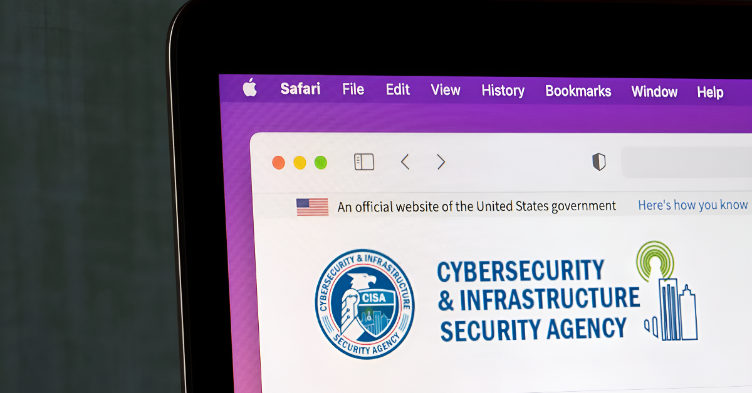752x393 pixels.
Task: Expand the "Here's how you know" link
Action: [x=693, y=205]
